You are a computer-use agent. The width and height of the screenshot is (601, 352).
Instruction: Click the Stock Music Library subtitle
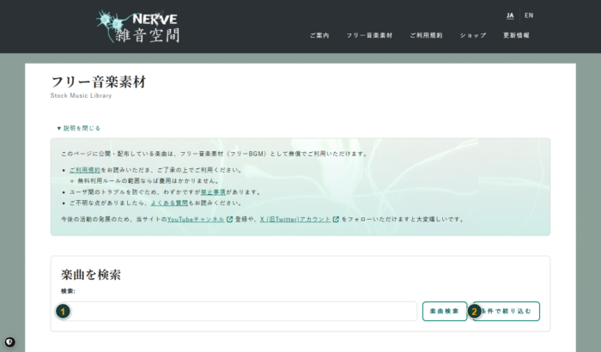point(81,95)
